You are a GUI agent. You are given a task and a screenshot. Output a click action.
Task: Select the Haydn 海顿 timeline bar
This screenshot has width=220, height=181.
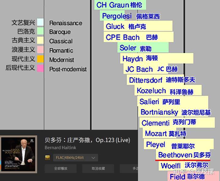157,58
